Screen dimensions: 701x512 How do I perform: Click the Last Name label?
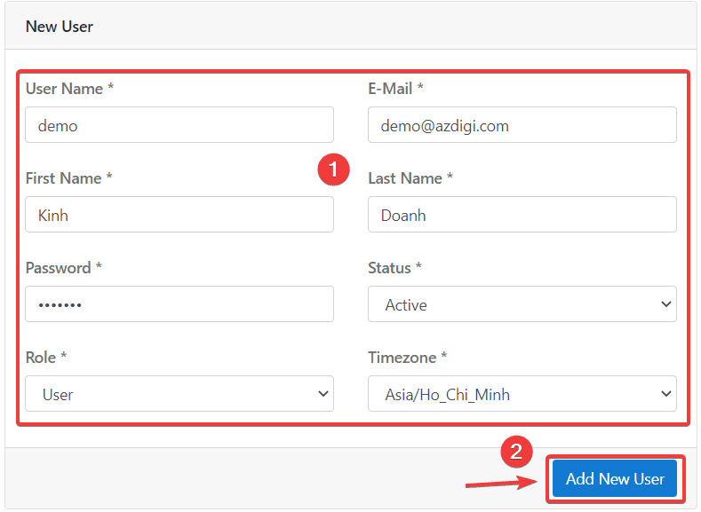pyautogui.click(x=410, y=178)
